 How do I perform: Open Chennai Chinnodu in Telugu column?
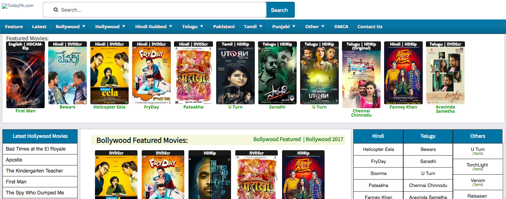click(428, 185)
